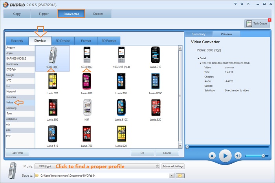Switch to the Creator mode tab

point(98,14)
